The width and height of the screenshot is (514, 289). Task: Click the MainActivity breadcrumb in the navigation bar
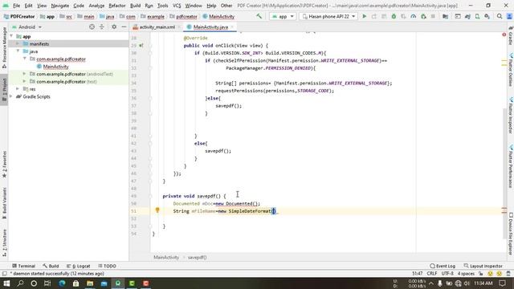click(222, 16)
